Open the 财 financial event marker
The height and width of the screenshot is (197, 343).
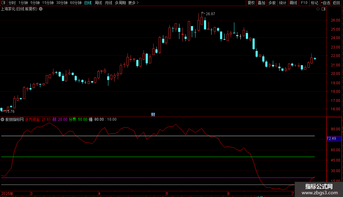coord(153,115)
